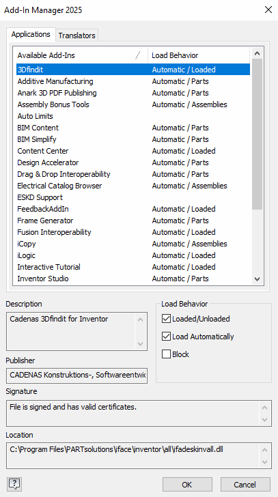Click the Cadenas 3Dfindit description text
The height and width of the screenshot is (497, 278).
(x=59, y=319)
